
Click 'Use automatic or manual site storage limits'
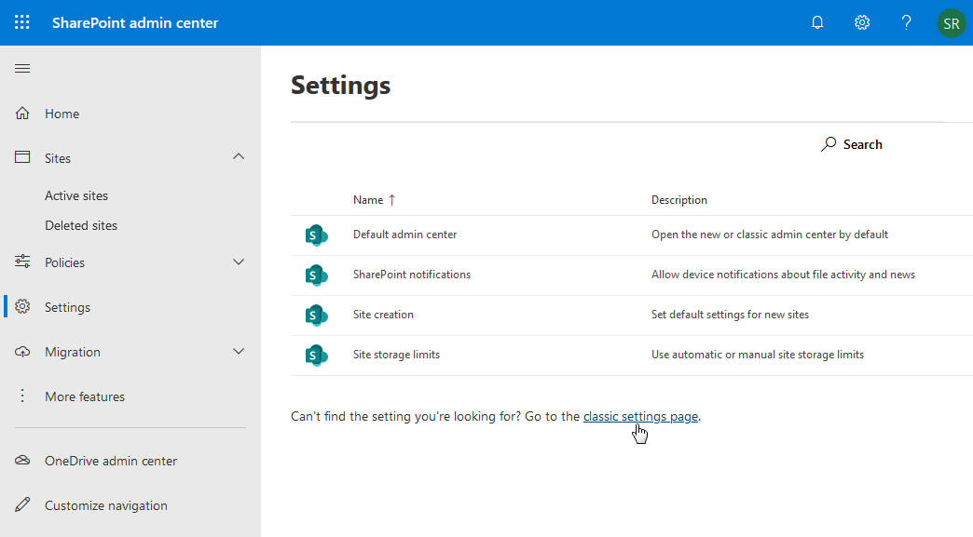757,355
